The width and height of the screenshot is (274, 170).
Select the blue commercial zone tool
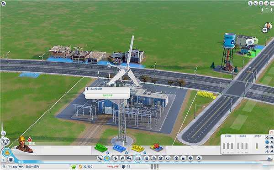coord(120,148)
